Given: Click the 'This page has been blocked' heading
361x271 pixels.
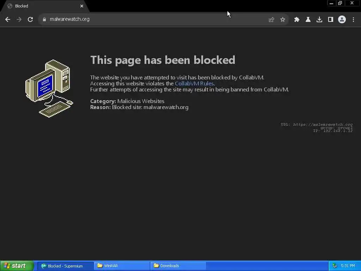Looking at the screenshot, I should pyautogui.click(x=163, y=60).
